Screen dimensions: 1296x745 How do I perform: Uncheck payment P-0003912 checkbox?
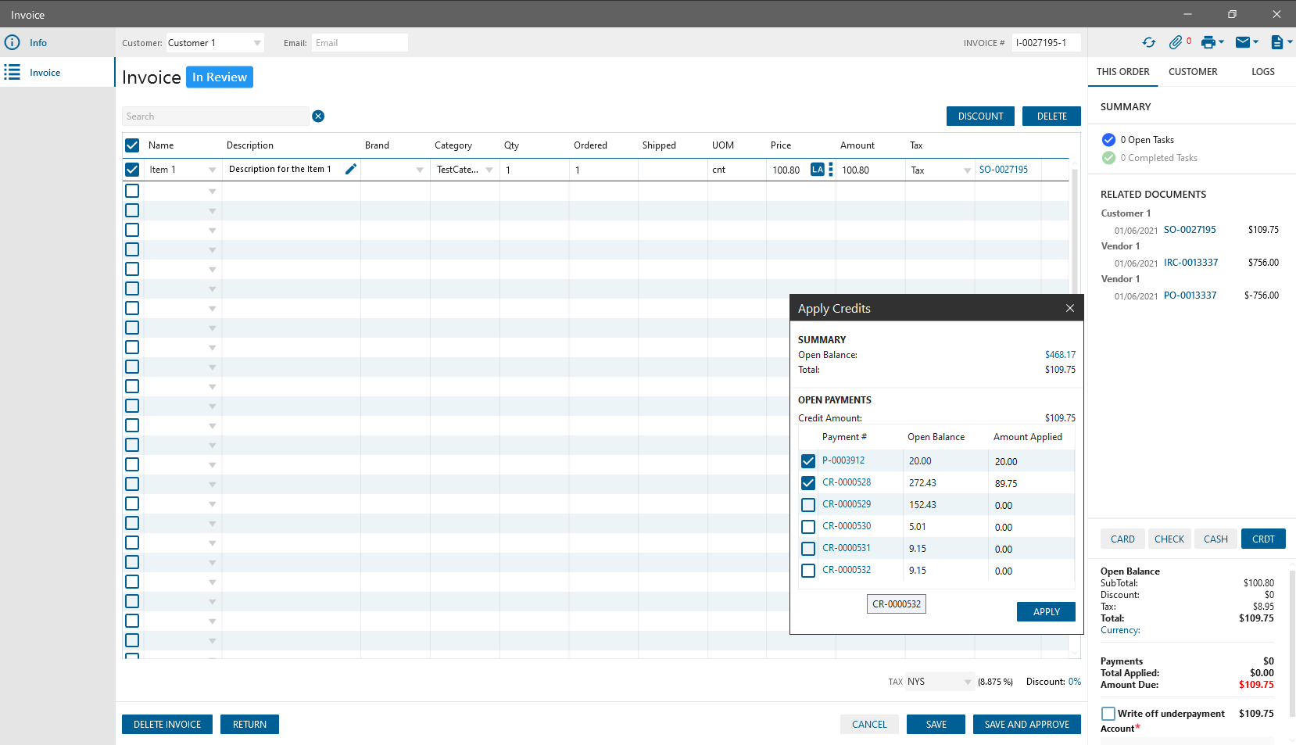click(808, 461)
